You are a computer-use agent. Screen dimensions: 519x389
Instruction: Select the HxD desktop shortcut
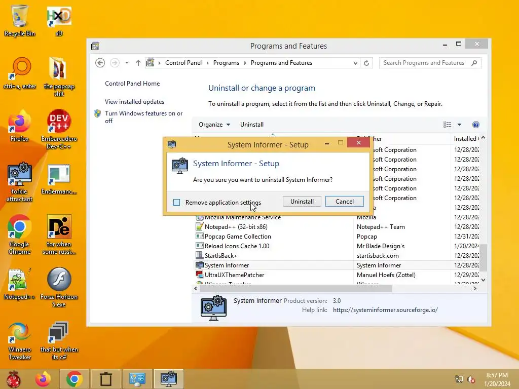(x=59, y=20)
